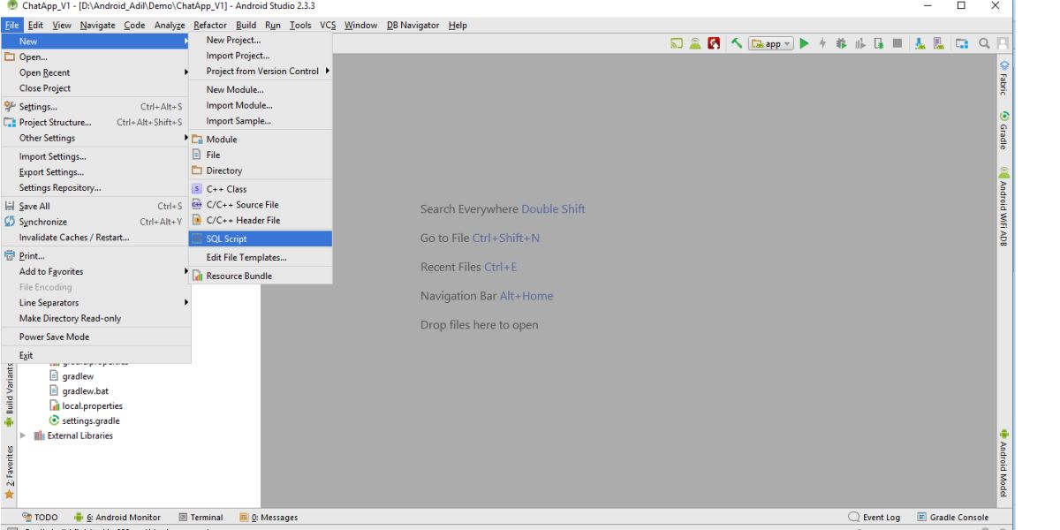This screenshot has width=1060, height=530.
Task: Open the Android Wifi ADB side panel
Action: pyautogui.click(x=1003, y=206)
